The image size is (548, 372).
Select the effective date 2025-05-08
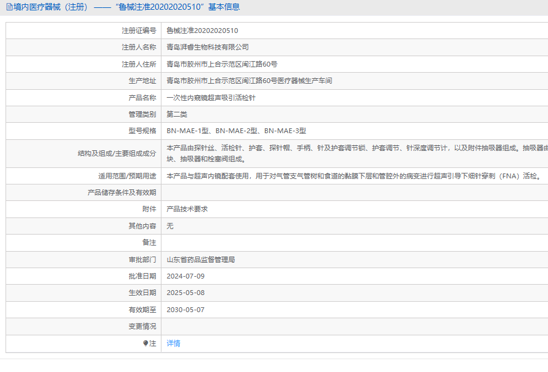pos(185,293)
